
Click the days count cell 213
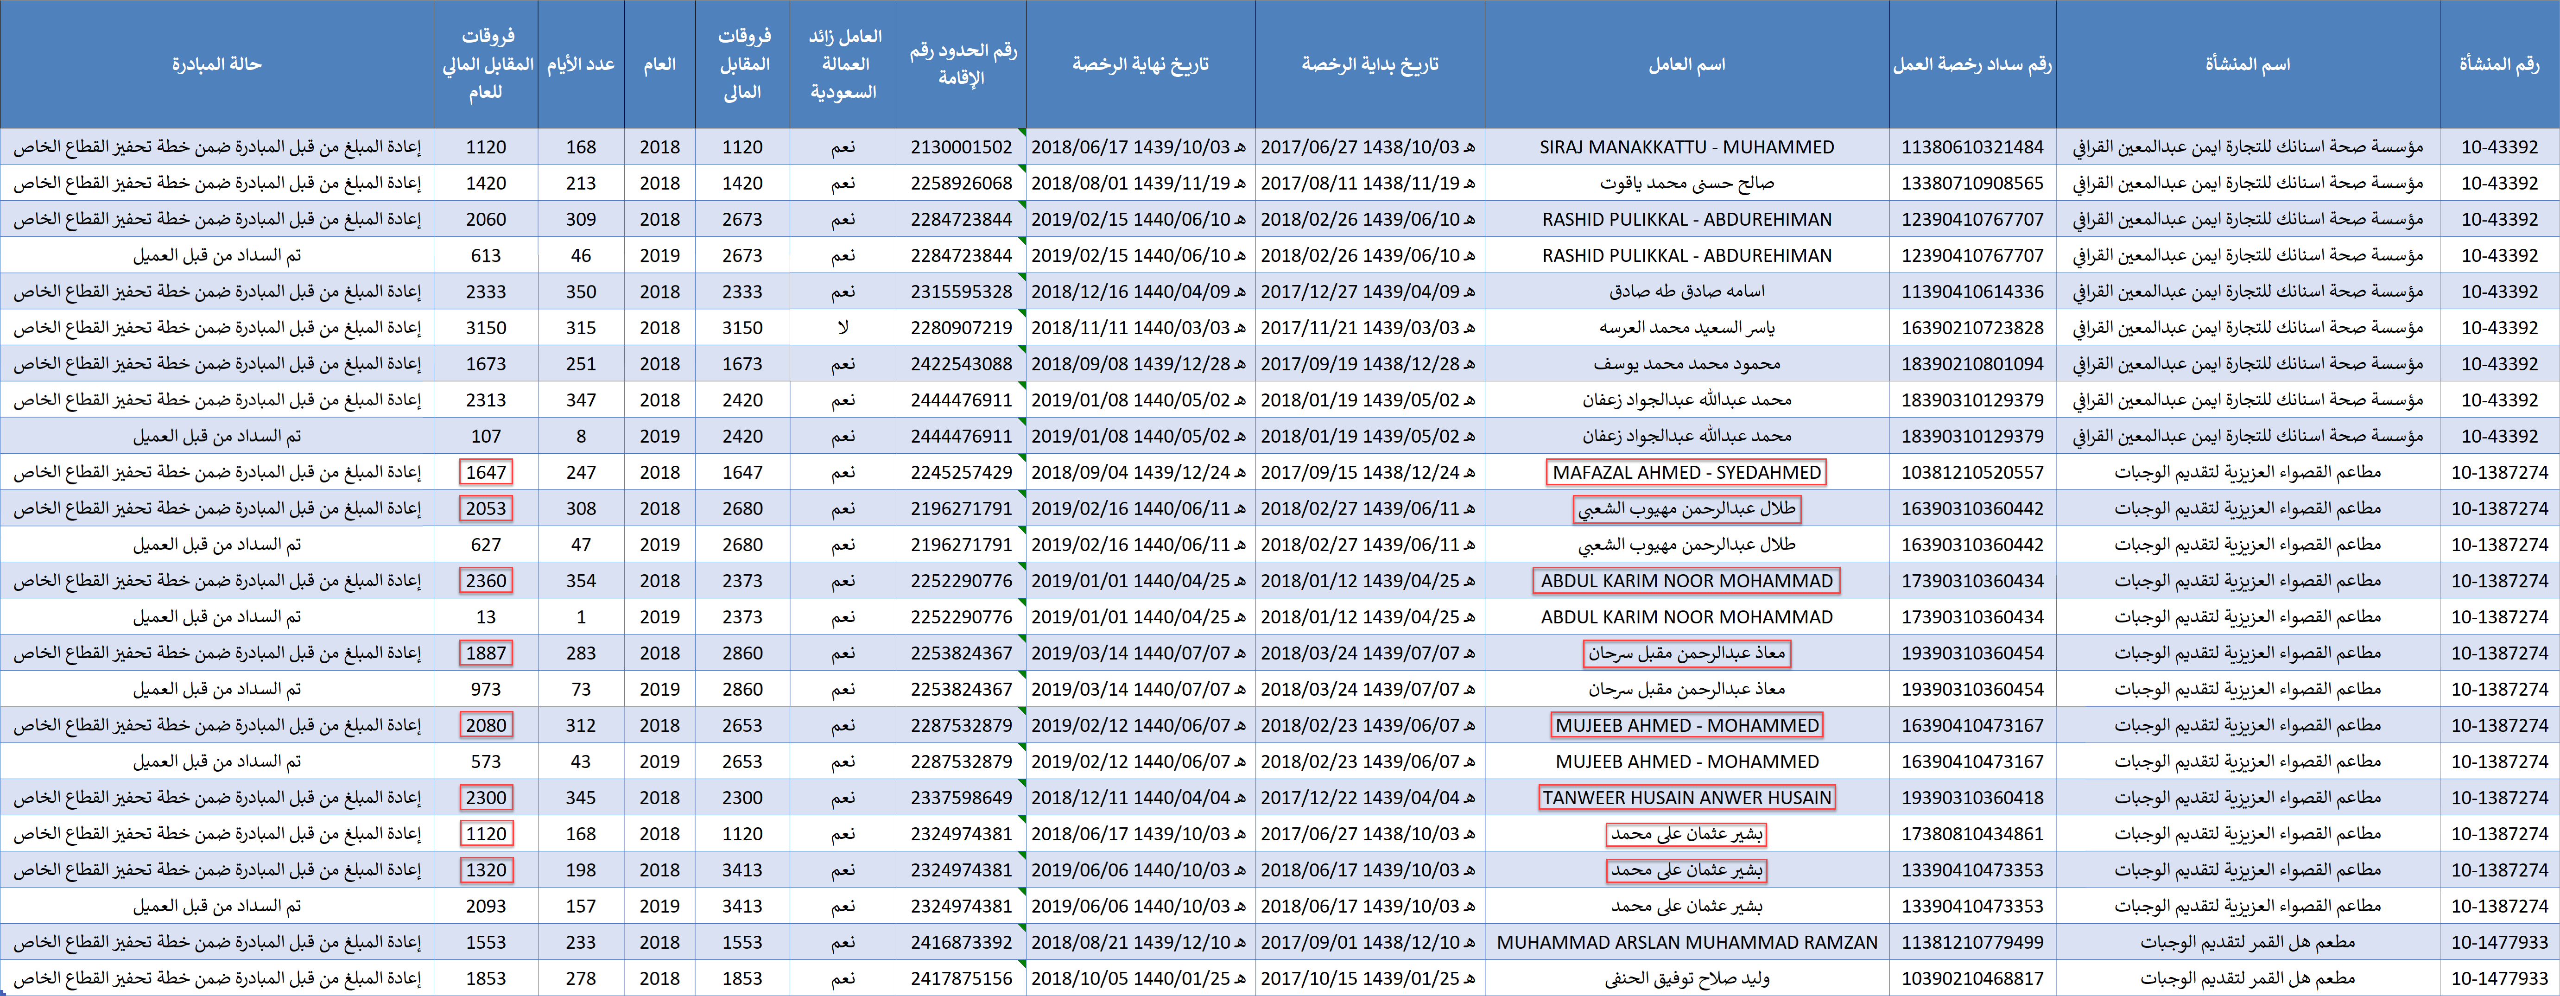[580, 183]
